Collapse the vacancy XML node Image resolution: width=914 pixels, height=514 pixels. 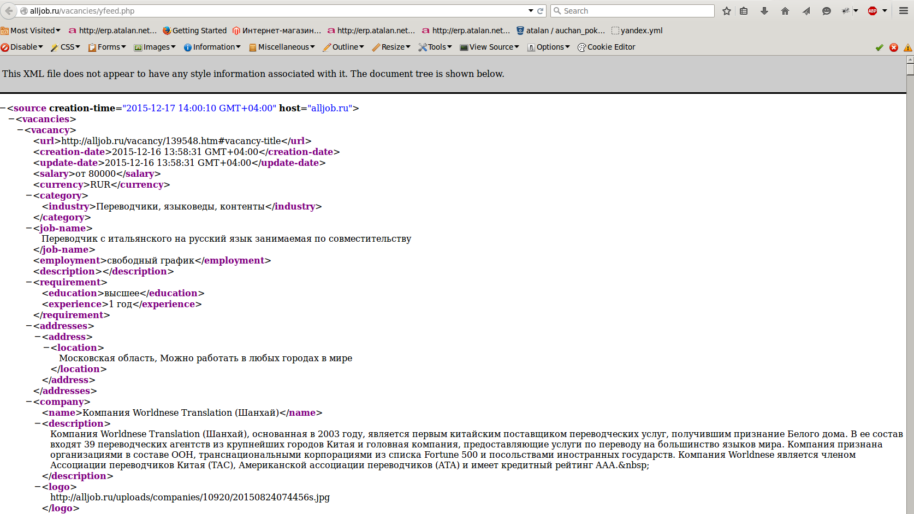point(20,130)
